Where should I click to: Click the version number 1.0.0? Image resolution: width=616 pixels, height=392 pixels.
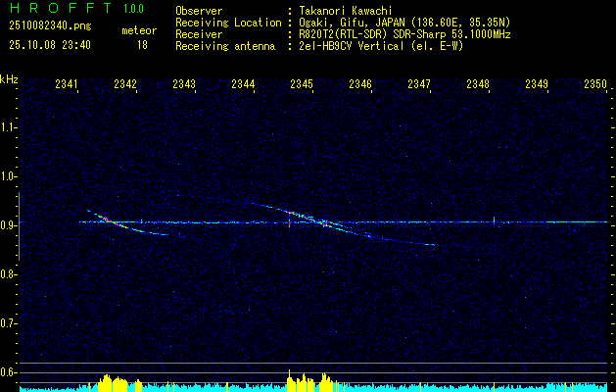pyautogui.click(x=133, y=9)
